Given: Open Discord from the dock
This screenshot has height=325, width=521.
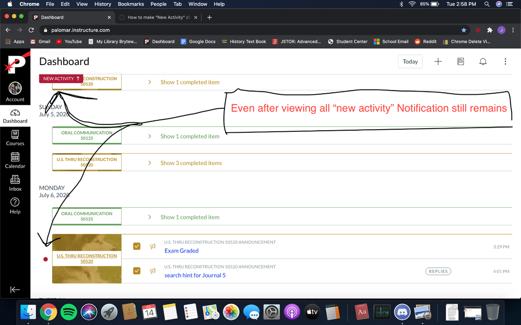Looking at the screenshot, I should 402,312.
